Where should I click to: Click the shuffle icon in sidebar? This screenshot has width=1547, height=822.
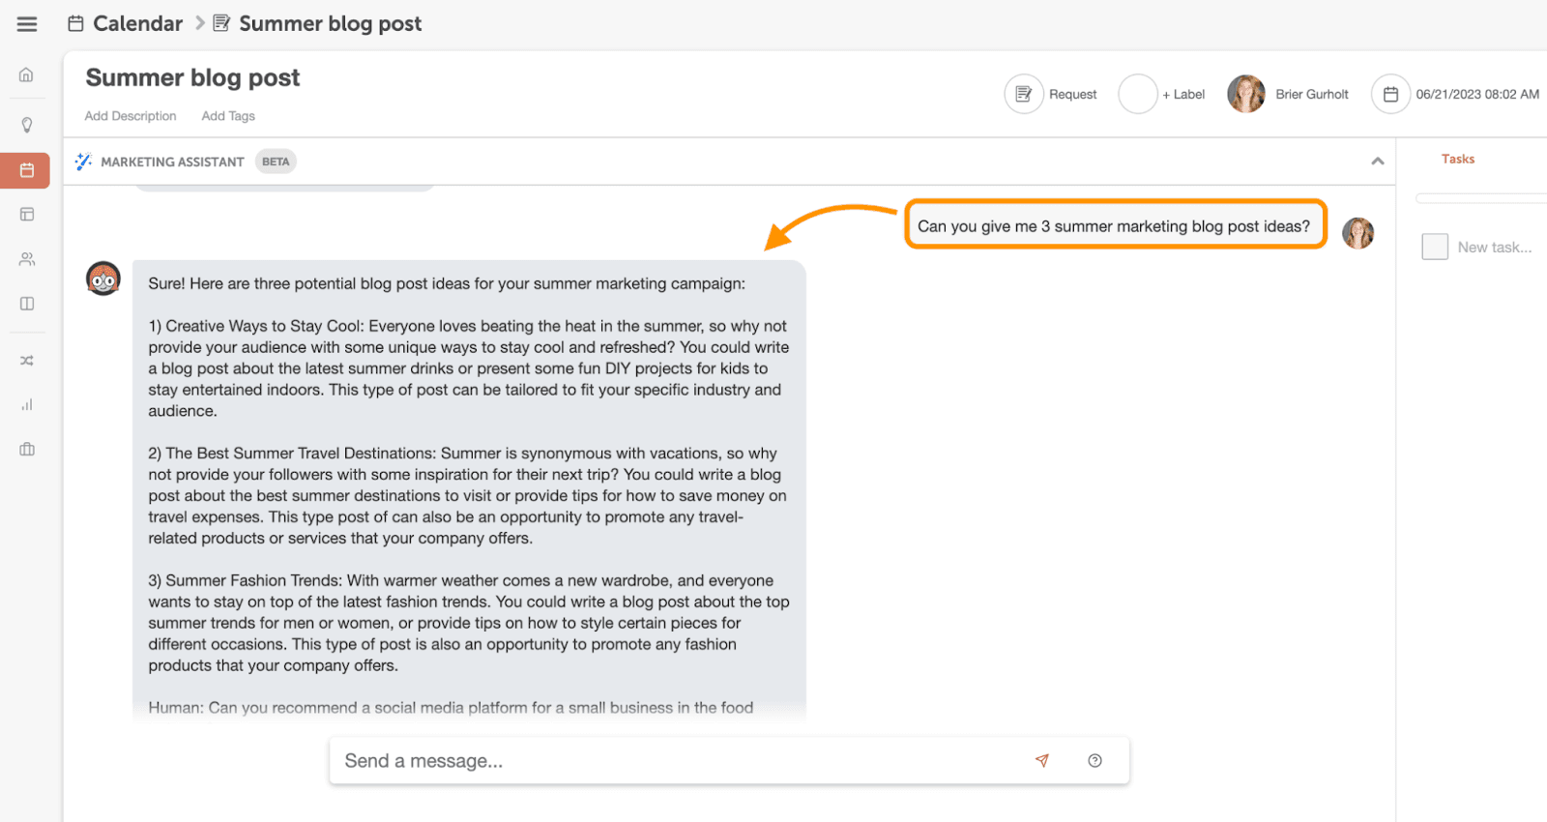[27, 361]
